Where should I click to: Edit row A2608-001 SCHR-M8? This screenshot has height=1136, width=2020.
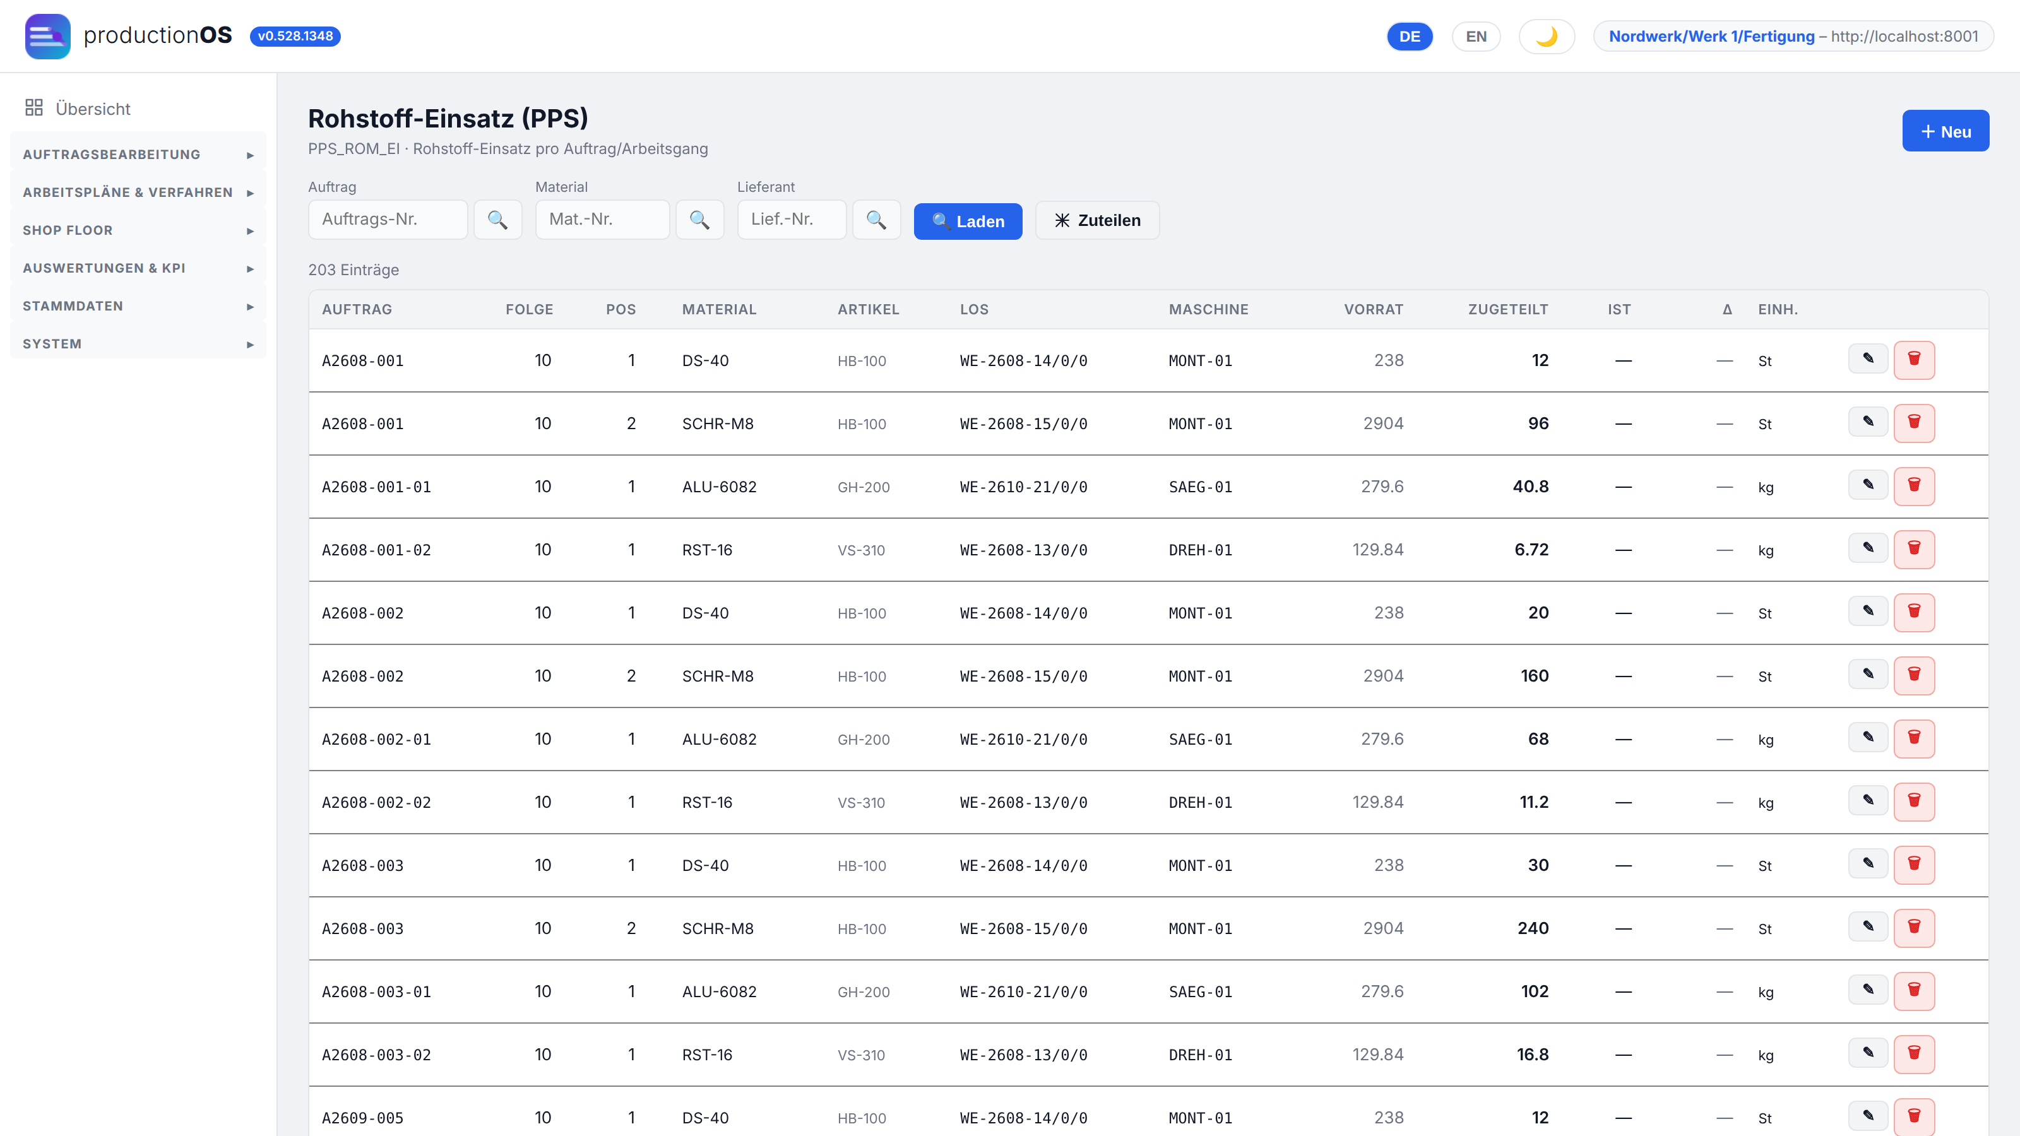point(1868,422)
